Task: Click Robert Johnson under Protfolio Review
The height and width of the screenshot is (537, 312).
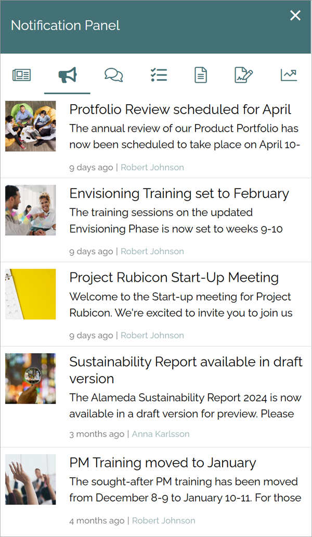Action: coord(152,168)
